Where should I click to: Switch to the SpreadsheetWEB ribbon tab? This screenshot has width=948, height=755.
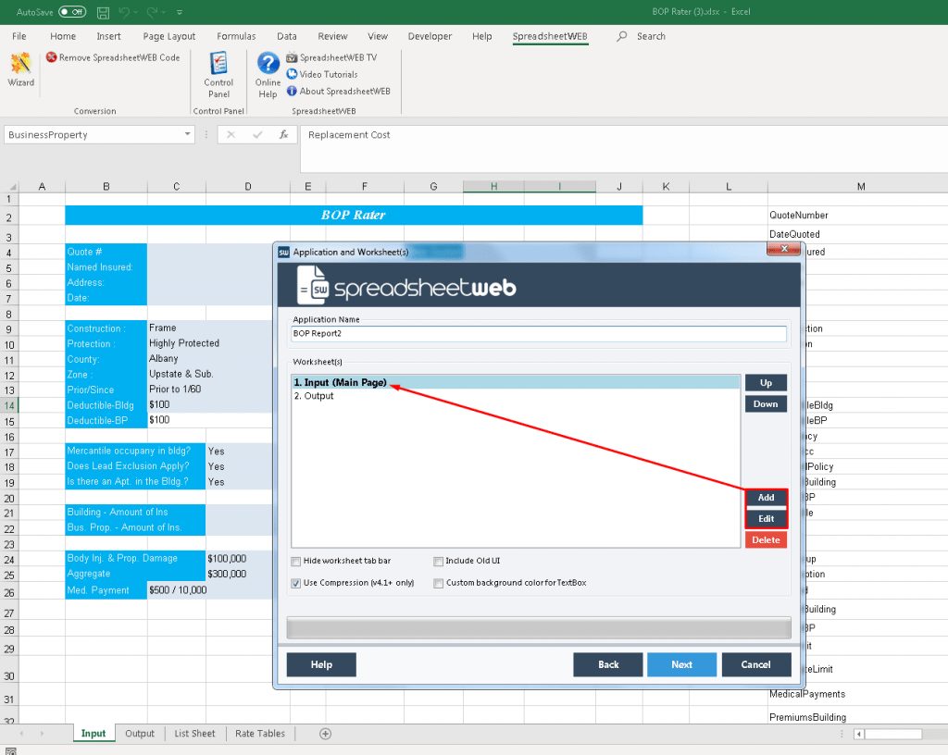[x=550, y=36]
